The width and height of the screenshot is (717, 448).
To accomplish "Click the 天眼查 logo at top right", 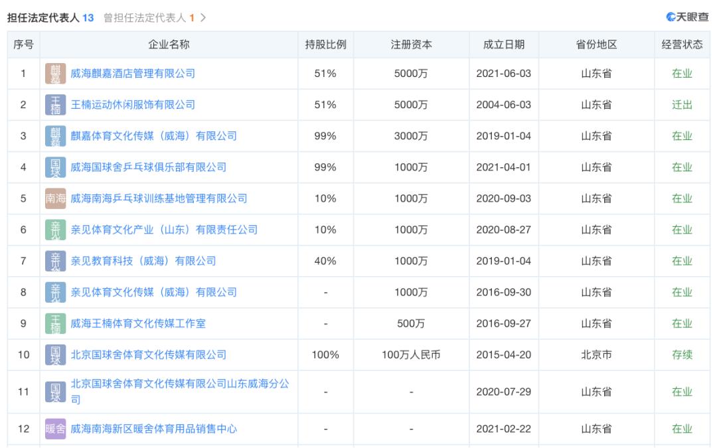I will pos(687,17).
